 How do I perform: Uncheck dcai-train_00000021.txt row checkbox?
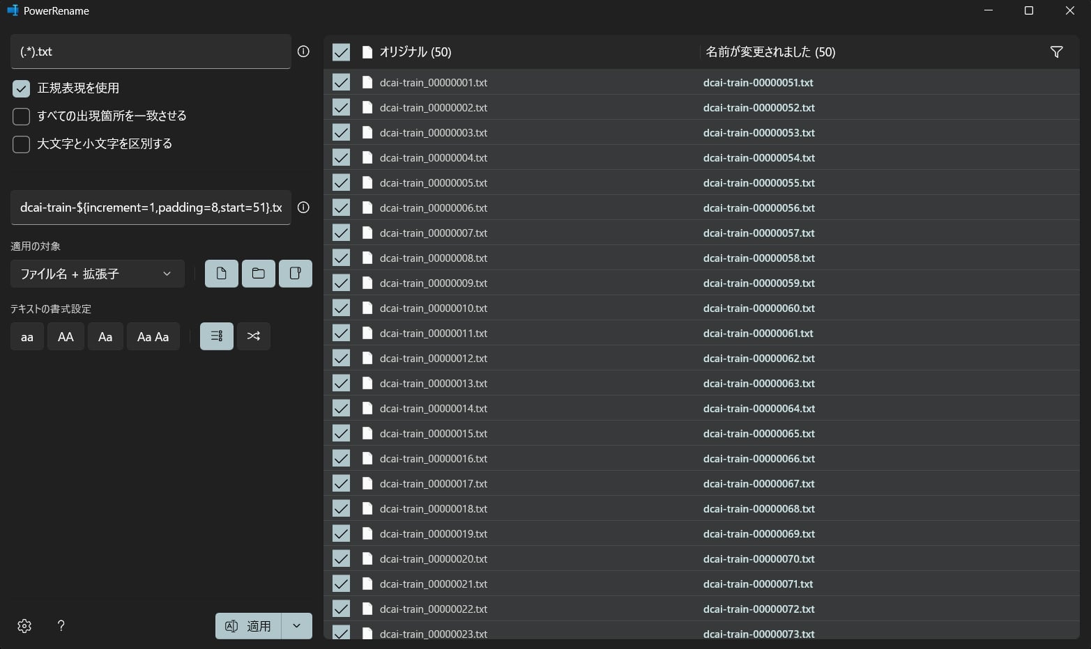click(341, 584)
